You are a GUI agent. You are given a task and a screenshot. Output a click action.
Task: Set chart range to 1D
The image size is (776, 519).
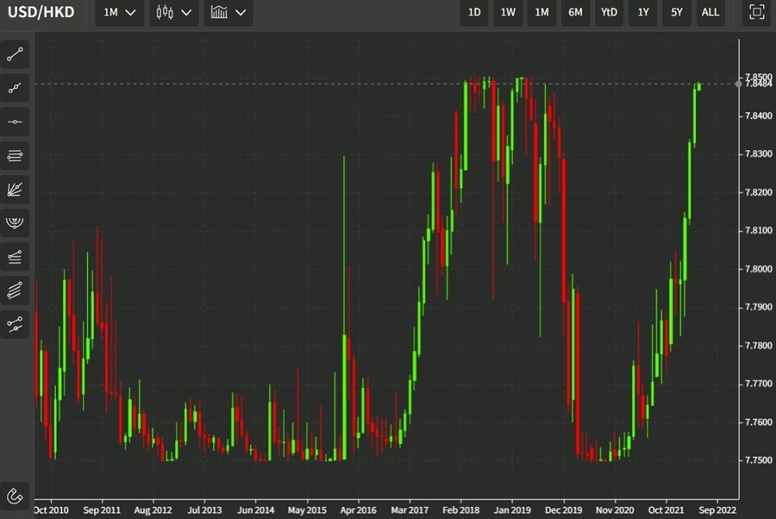point(474,12)
